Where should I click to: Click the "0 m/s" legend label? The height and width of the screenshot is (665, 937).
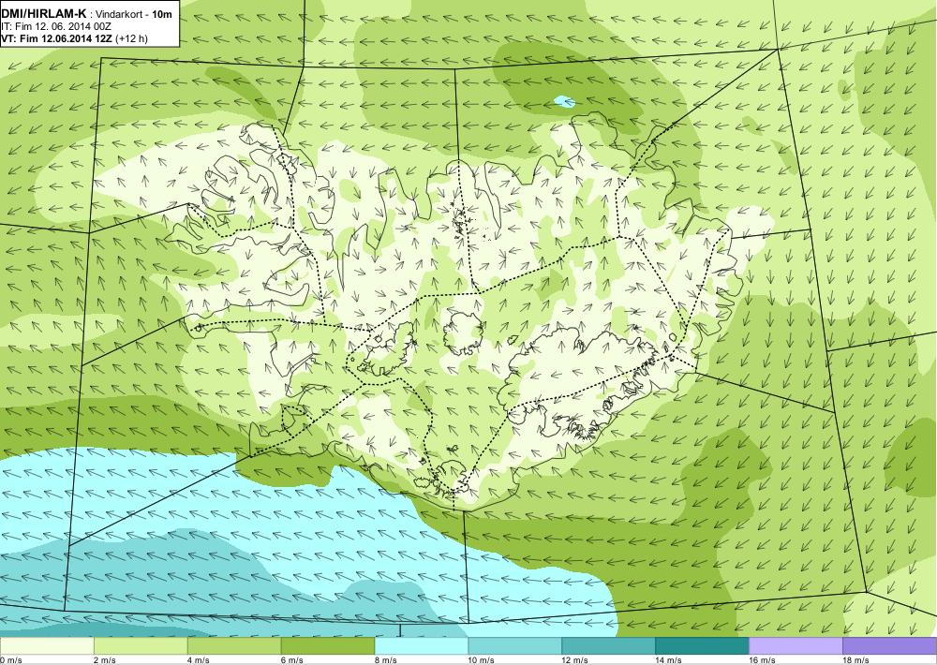point(10,660)
